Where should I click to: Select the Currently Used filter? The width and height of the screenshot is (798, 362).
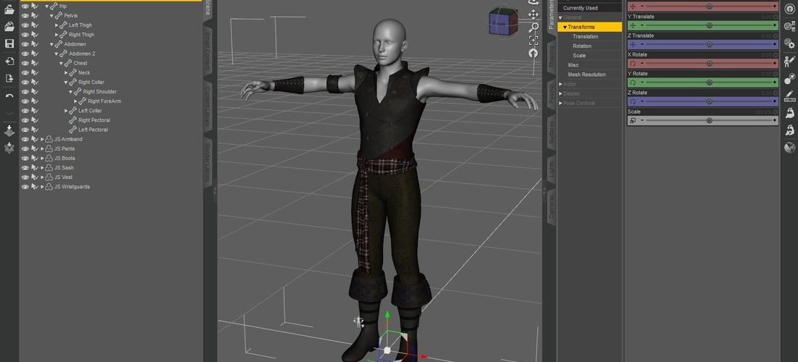(x=580, y=8)
